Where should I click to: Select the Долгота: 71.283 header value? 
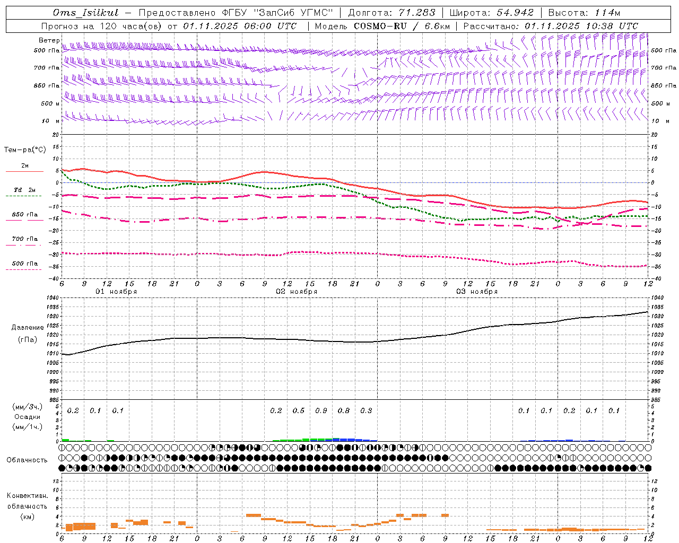click(391, 13)
